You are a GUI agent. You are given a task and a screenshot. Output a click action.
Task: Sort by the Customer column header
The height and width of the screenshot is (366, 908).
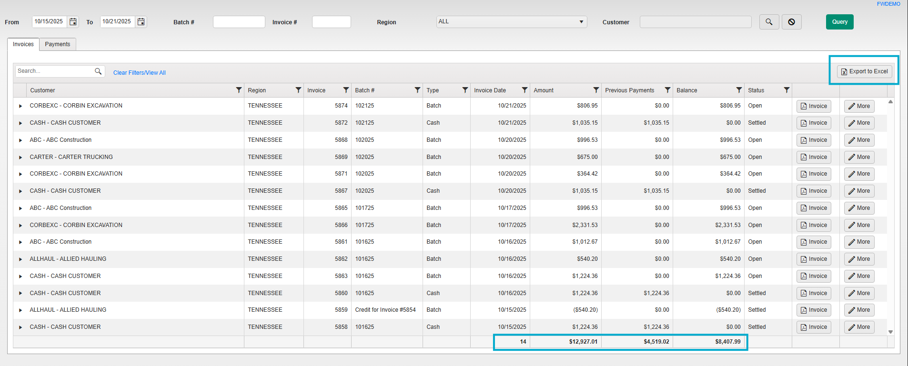pos(42,90)
